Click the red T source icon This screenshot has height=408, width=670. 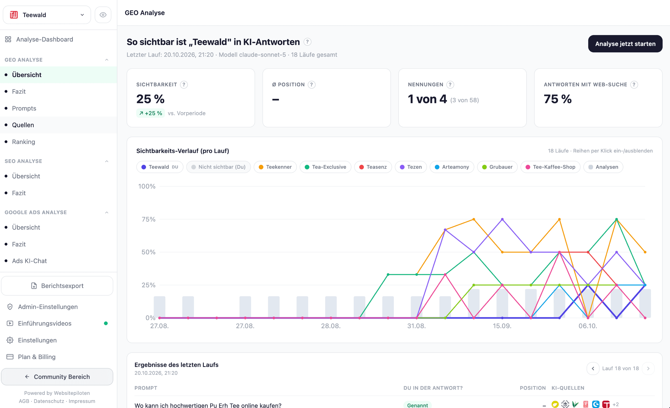(x=606, y=404)
